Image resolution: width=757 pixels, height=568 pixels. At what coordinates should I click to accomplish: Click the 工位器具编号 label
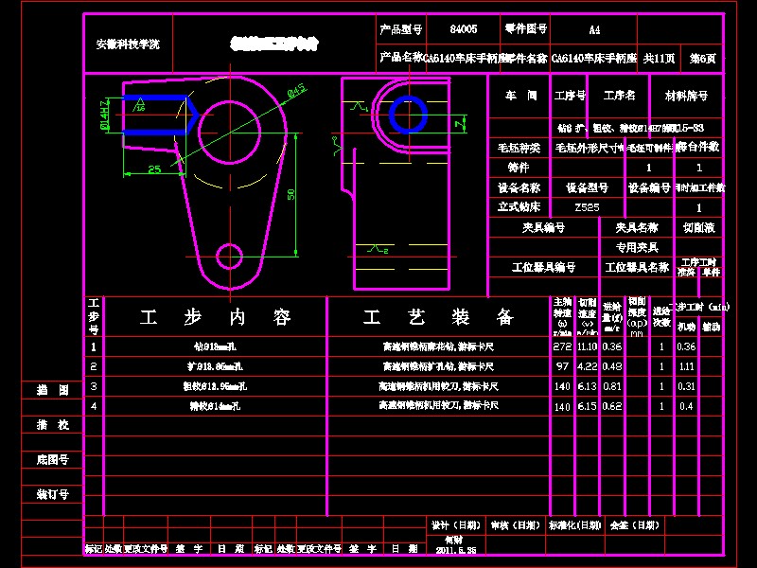[543, 267]
